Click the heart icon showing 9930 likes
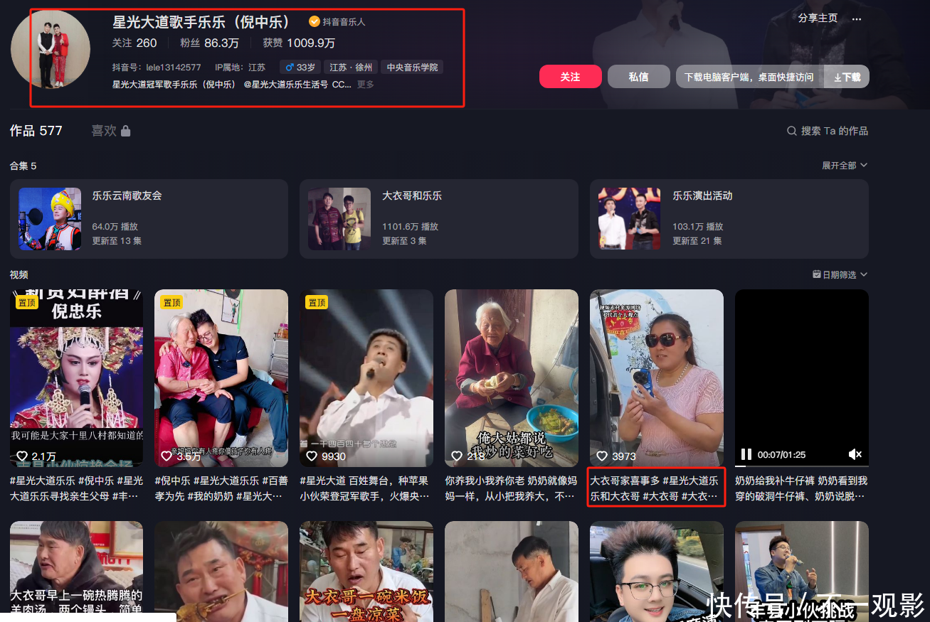 [x=312, y=456]
